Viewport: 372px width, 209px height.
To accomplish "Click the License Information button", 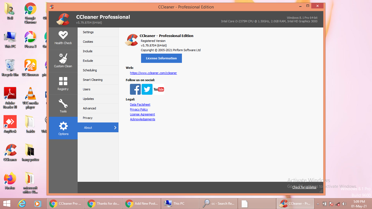I will tap(161, 58).
